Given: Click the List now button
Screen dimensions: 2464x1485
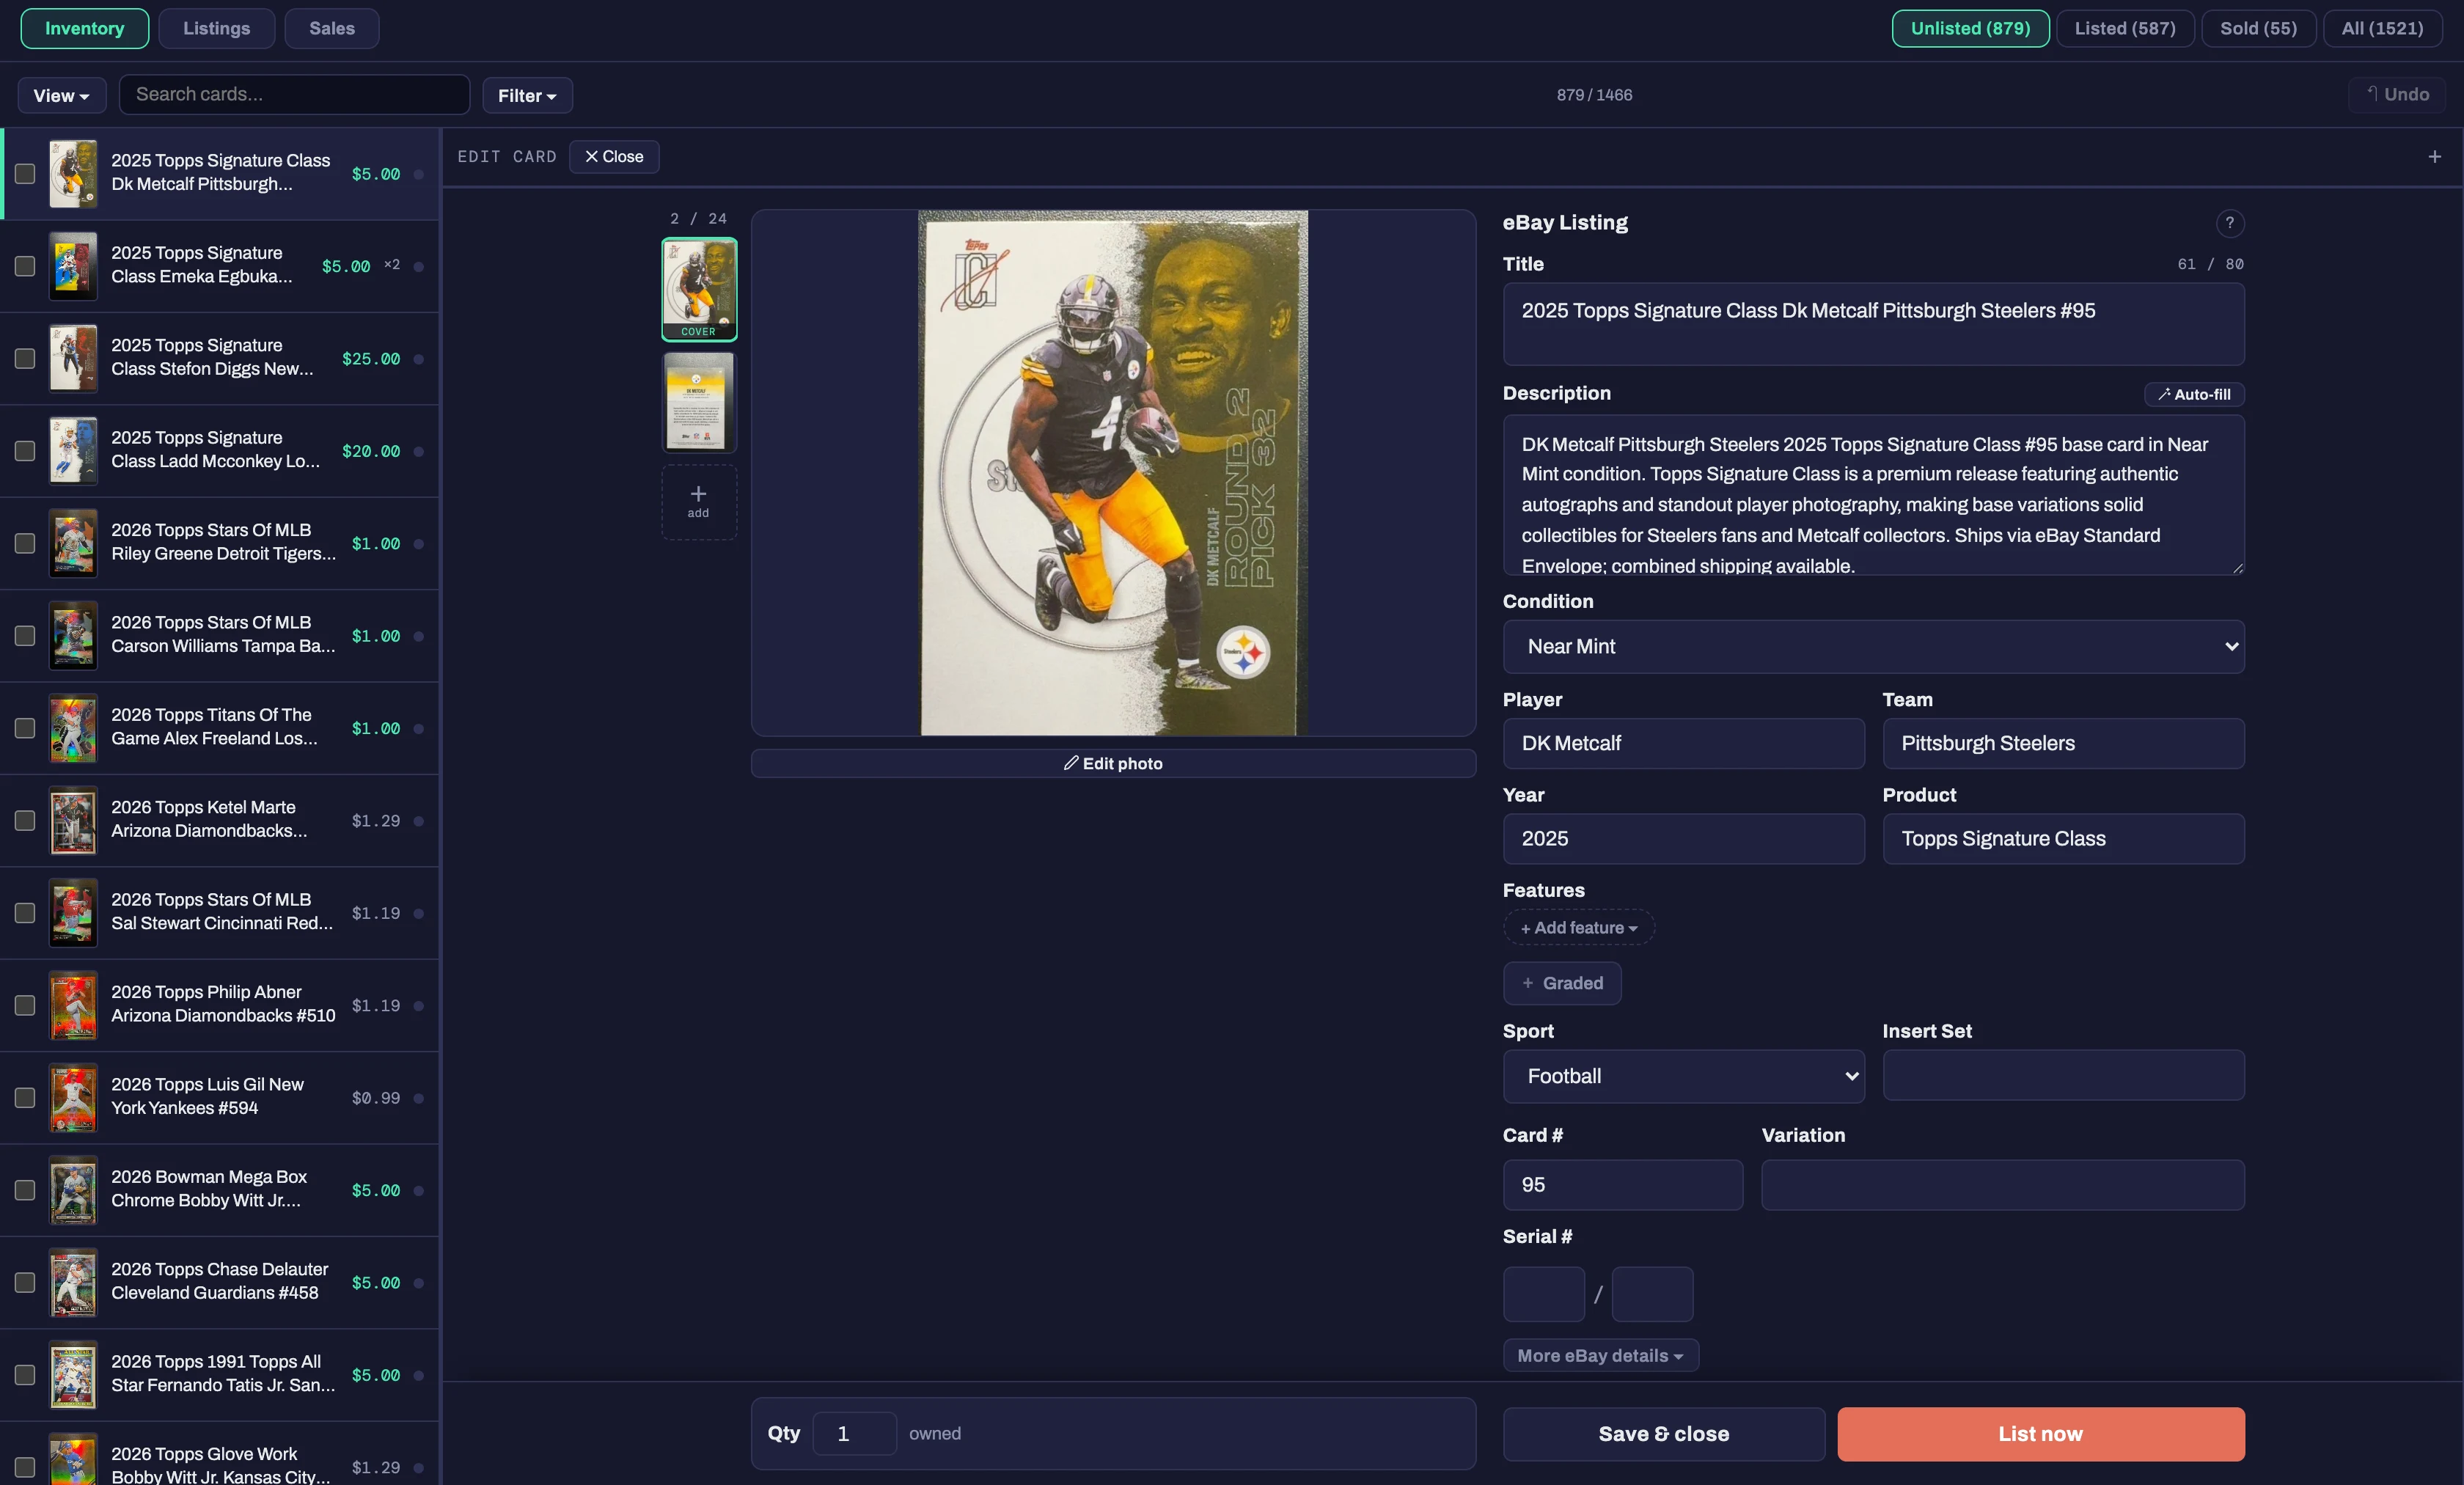Looking at the screenshot, I should 2040,1433.
